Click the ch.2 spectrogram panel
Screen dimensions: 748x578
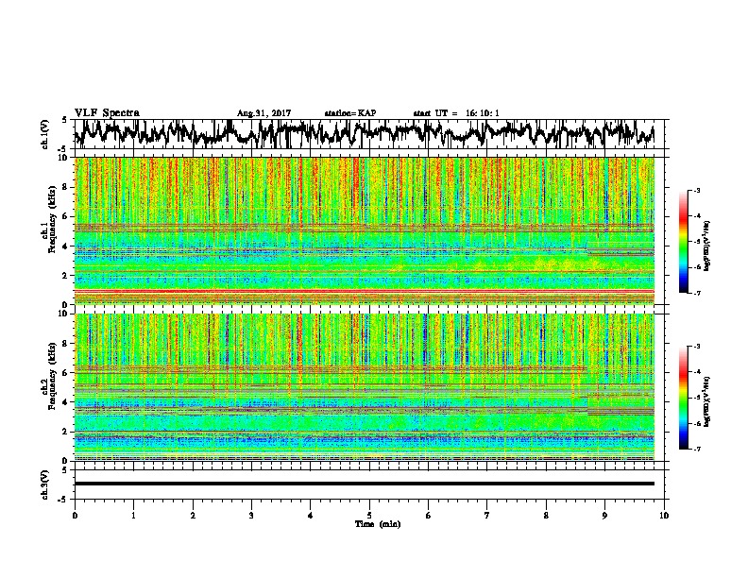[x=365, y=387]
